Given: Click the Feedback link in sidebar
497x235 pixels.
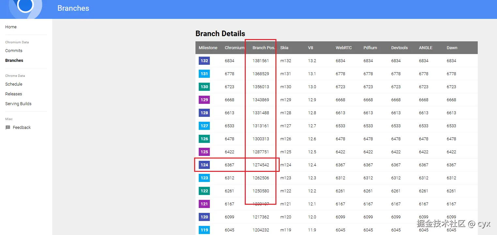Looking at the screenshot, I should click(22, 128).
